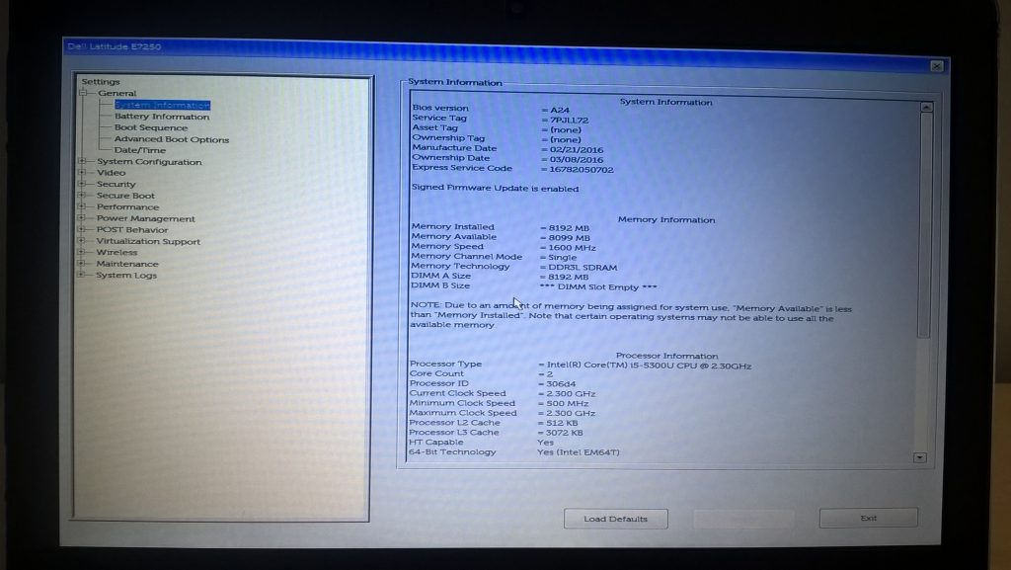Select Video category label
Image resolution: width=1011 pixels, height=570 pixels.
coord(111,173)
